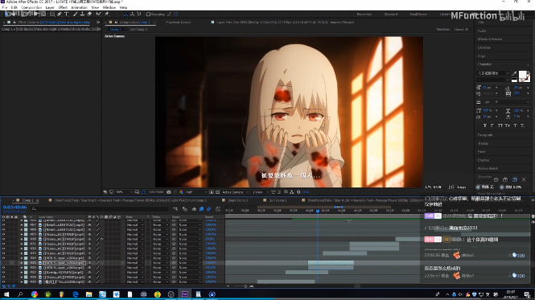
Task: Click the current timecode display
Action: click(14, 208)
